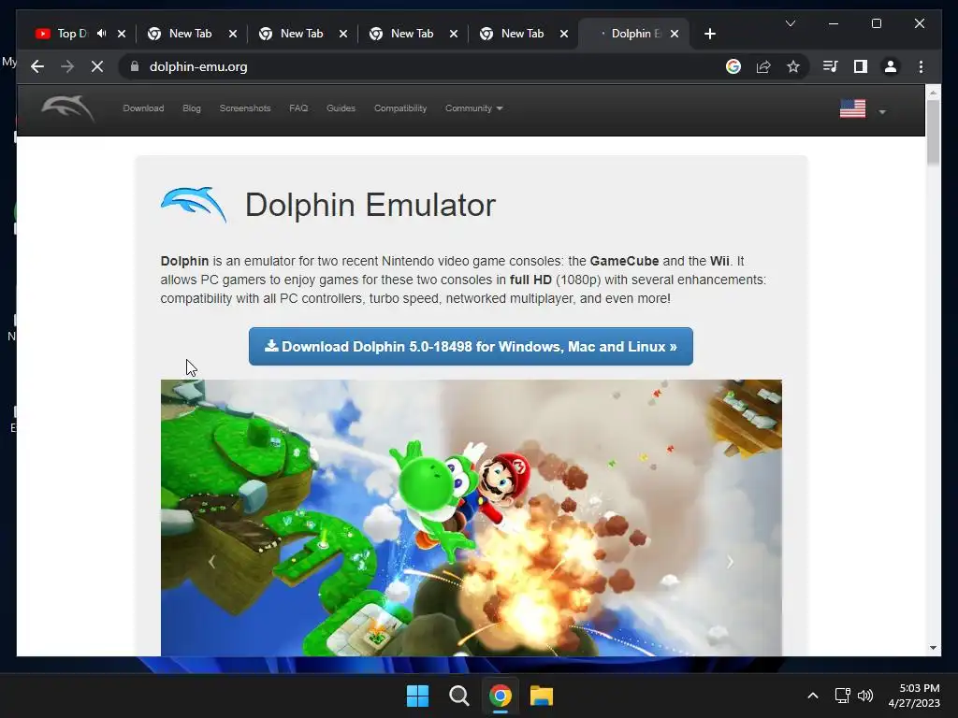Screen dimensions: 958x718
Task: View site info via padlock icon
Action: (x=135, y=66)
